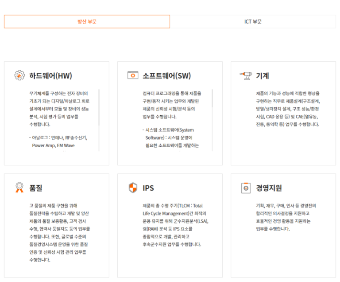Click the orange shield icon for IPS

pyautogui.click(x=133, y=188)
